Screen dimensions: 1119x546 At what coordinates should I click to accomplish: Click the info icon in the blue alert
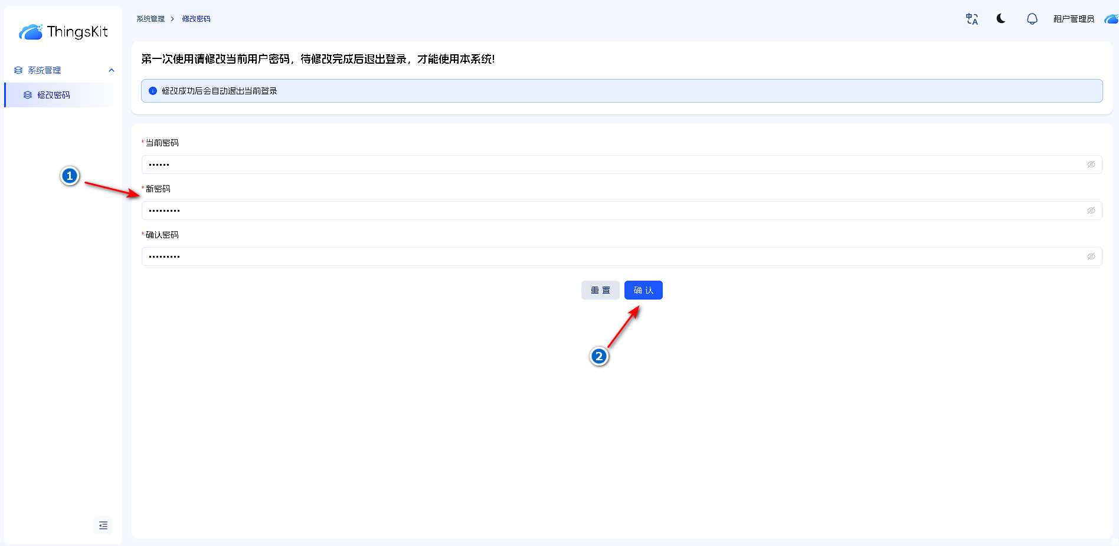153,91
